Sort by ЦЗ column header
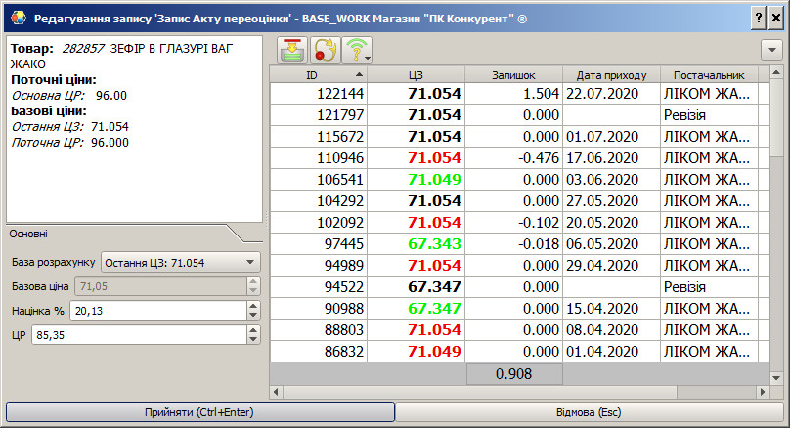 (x=416, y=74)
